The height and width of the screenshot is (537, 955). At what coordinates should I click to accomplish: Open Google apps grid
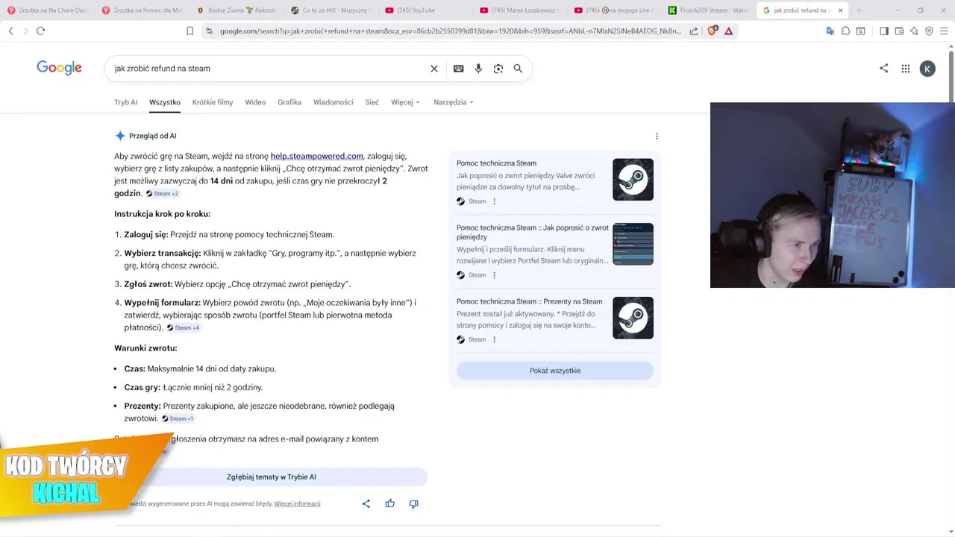[906, 69]
